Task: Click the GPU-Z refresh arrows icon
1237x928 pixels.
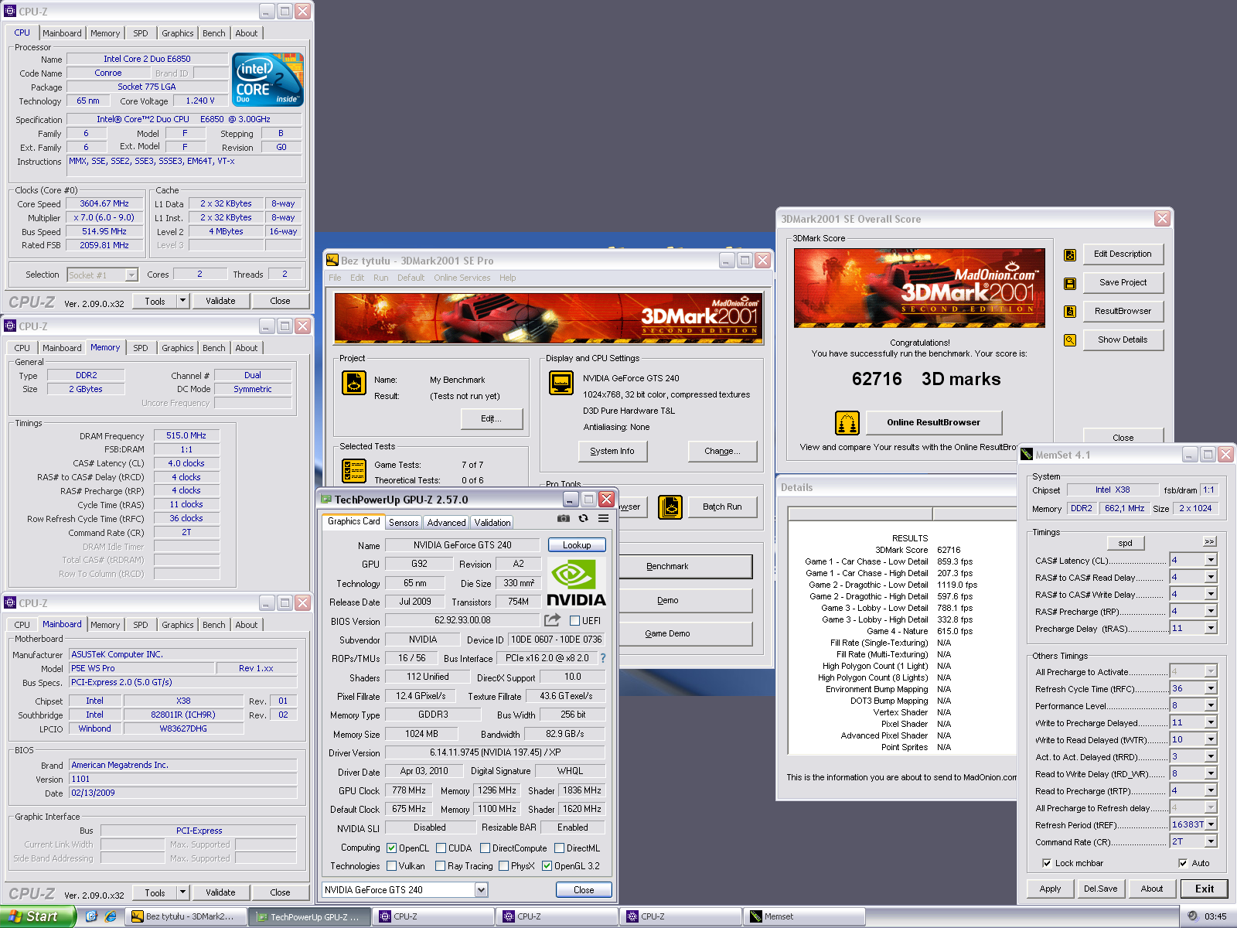Action: coord(584,518)
